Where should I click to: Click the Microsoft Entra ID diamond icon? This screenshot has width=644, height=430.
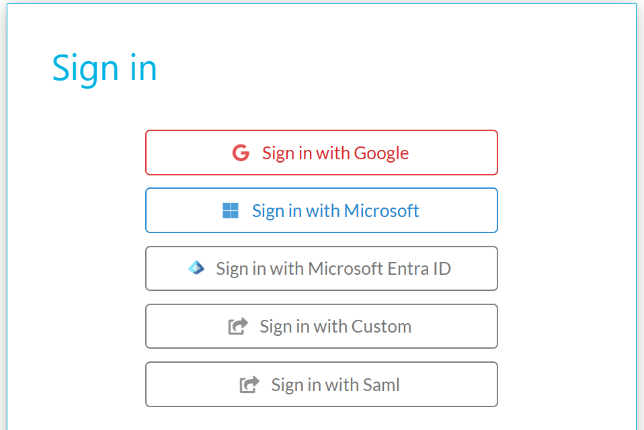196,267
